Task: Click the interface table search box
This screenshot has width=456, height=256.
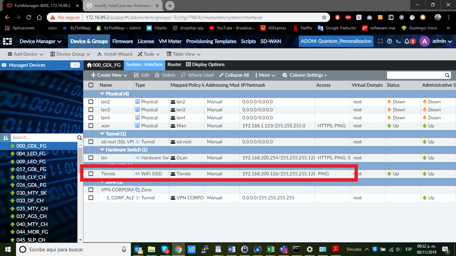Action: [416, 75]
